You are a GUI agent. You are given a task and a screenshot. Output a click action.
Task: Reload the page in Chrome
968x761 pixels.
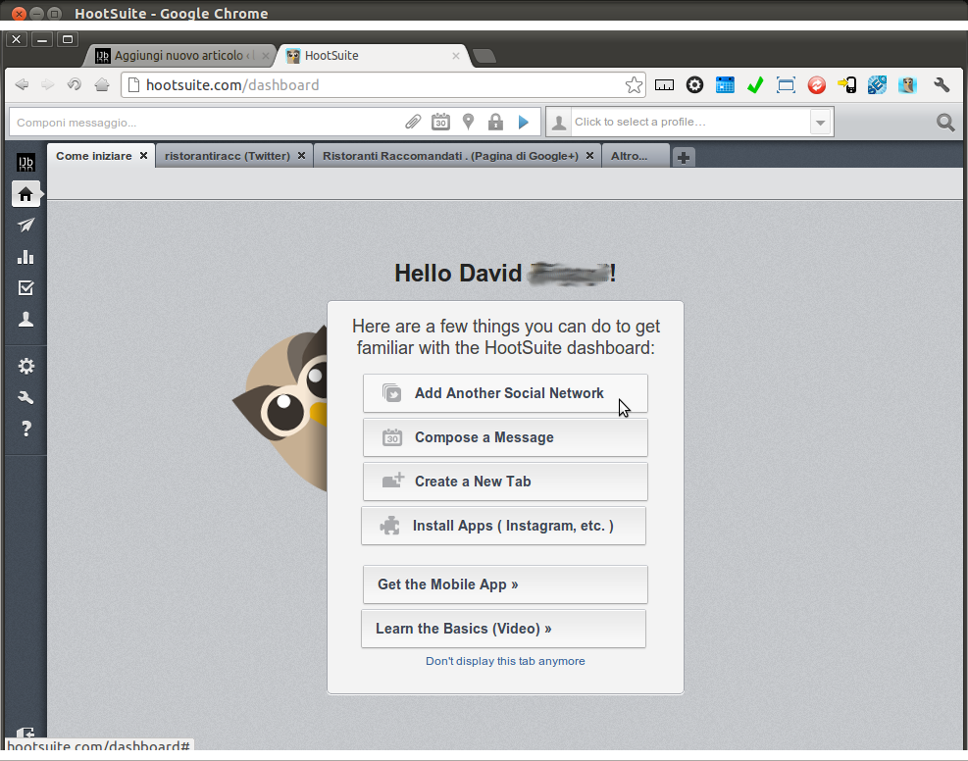(x=75, y=84)
